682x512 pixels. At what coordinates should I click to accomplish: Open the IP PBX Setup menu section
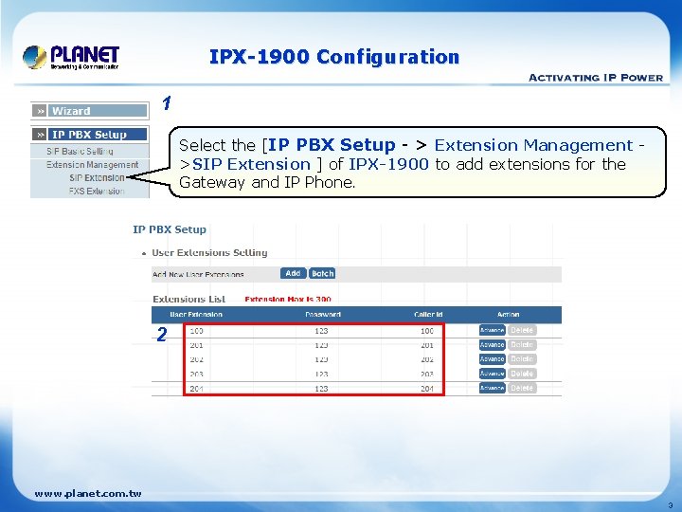pos(98,135)
